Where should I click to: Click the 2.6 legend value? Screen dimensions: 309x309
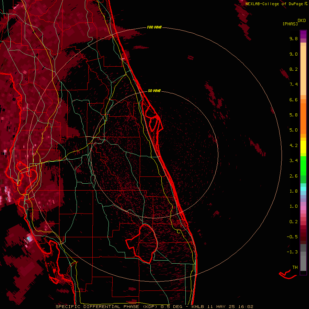pyautogui.click(x=294, y=176)
